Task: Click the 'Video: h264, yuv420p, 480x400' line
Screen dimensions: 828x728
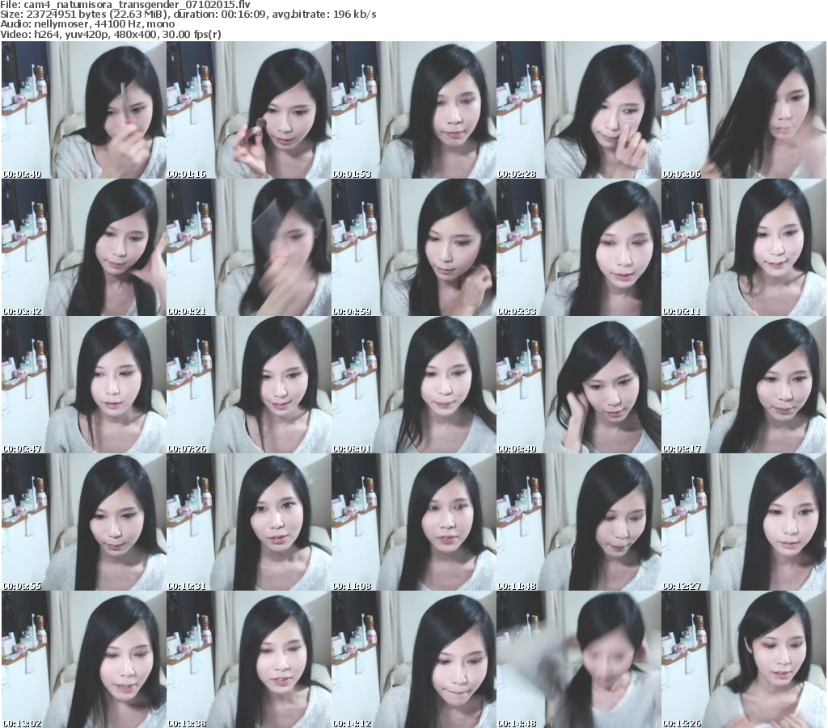Action: 110,34
